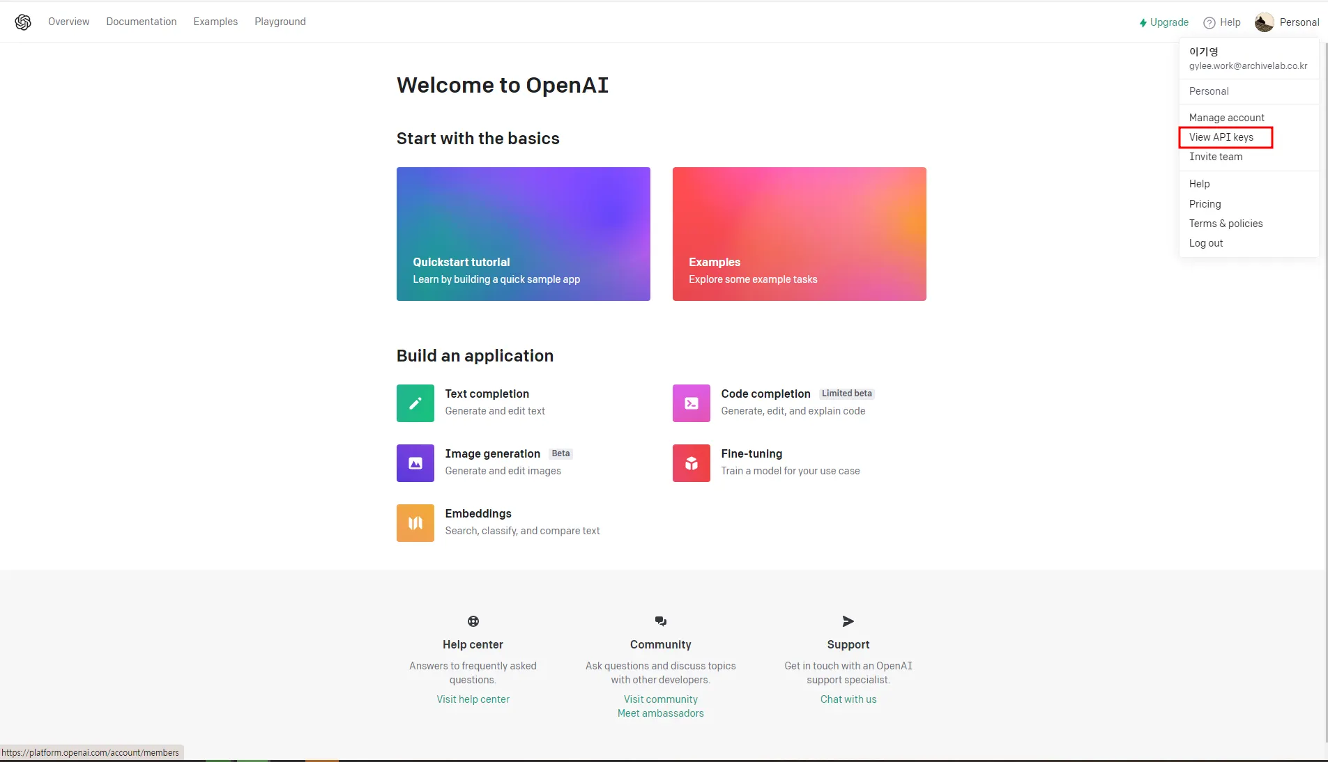Click the Limited beta badge
This screenshot has width=1328, height=762.
pyautogui.click(x=847, y=394)
